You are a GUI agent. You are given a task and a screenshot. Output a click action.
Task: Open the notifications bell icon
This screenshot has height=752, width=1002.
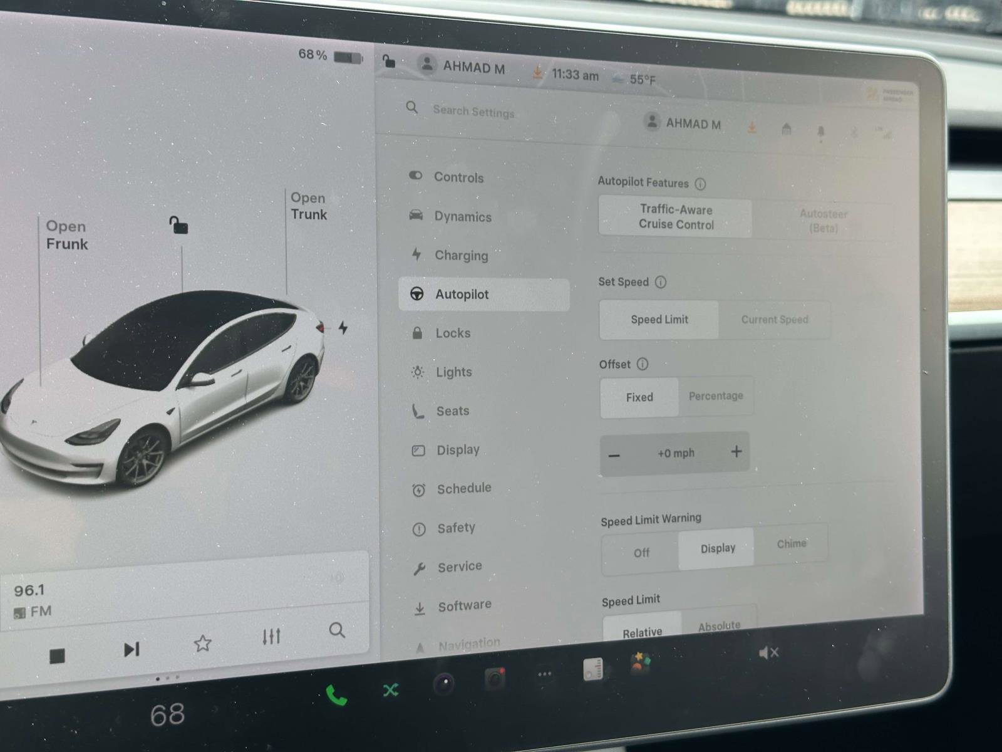tap(821, 132)
